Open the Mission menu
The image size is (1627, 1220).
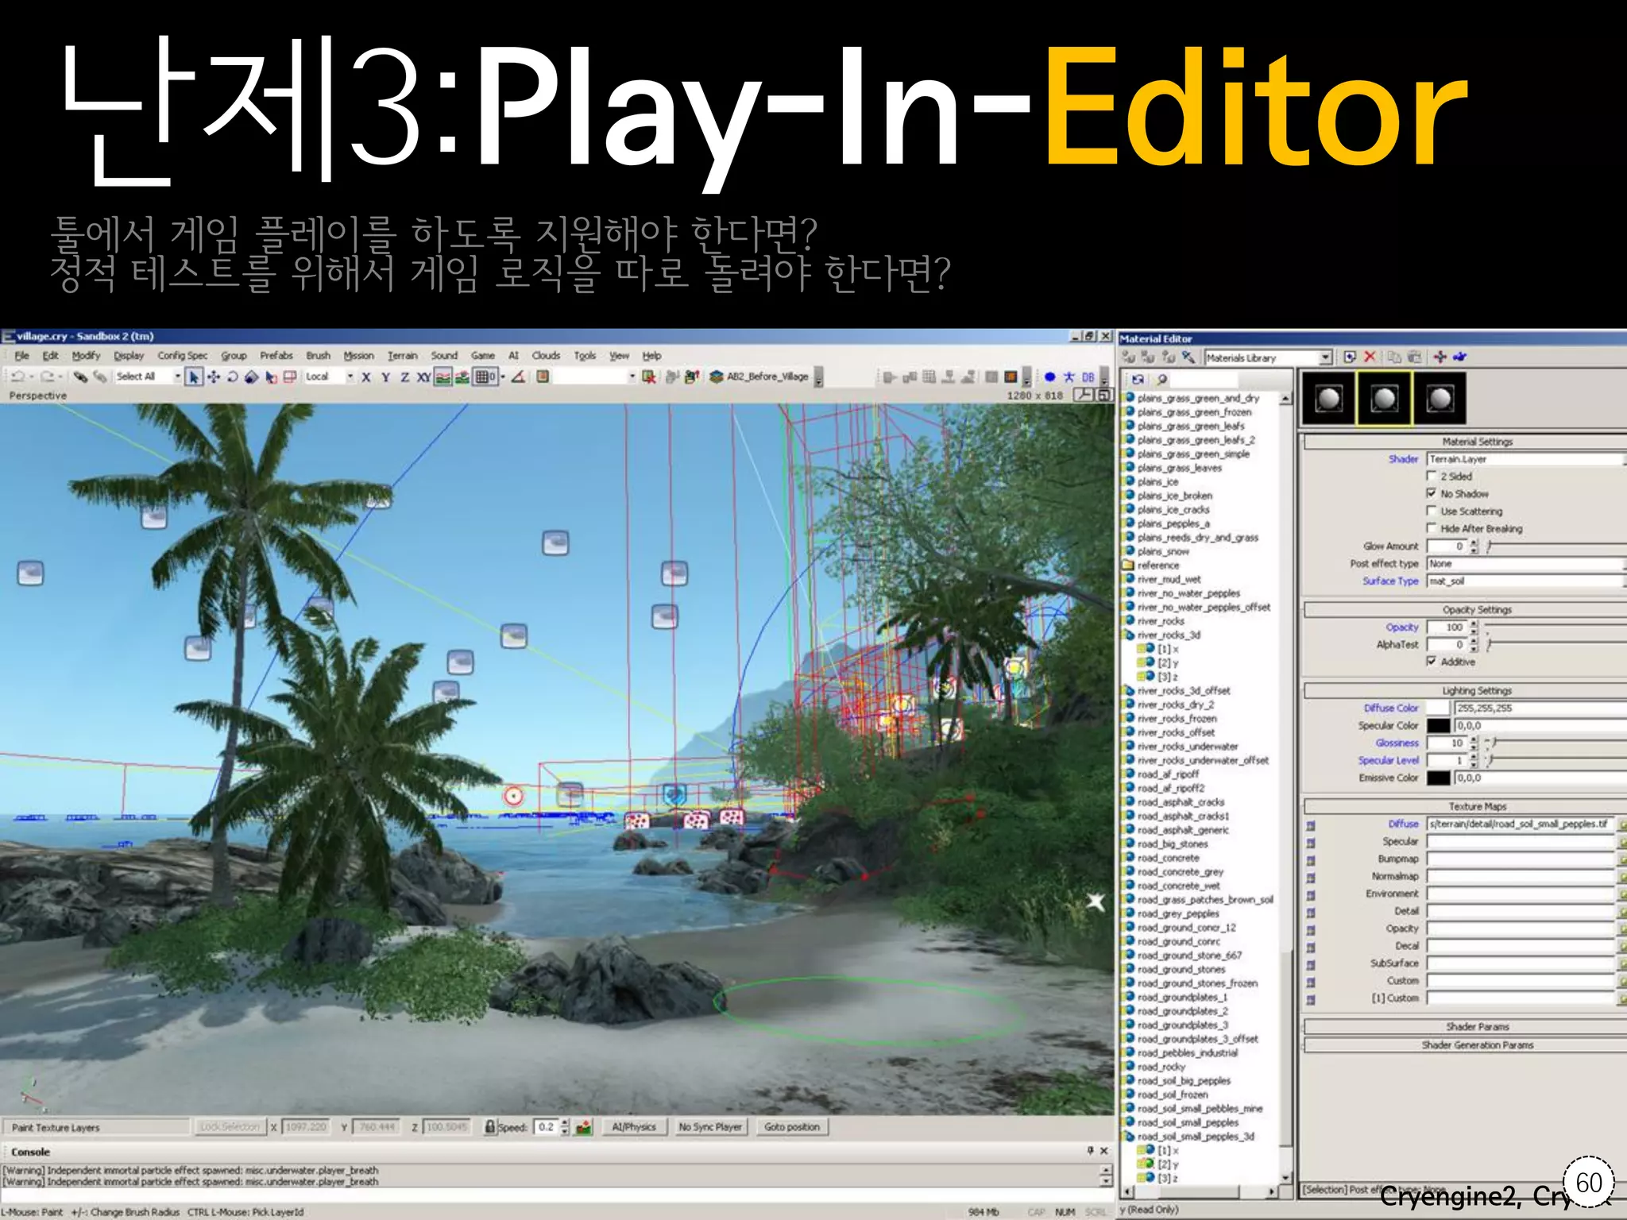358,356
